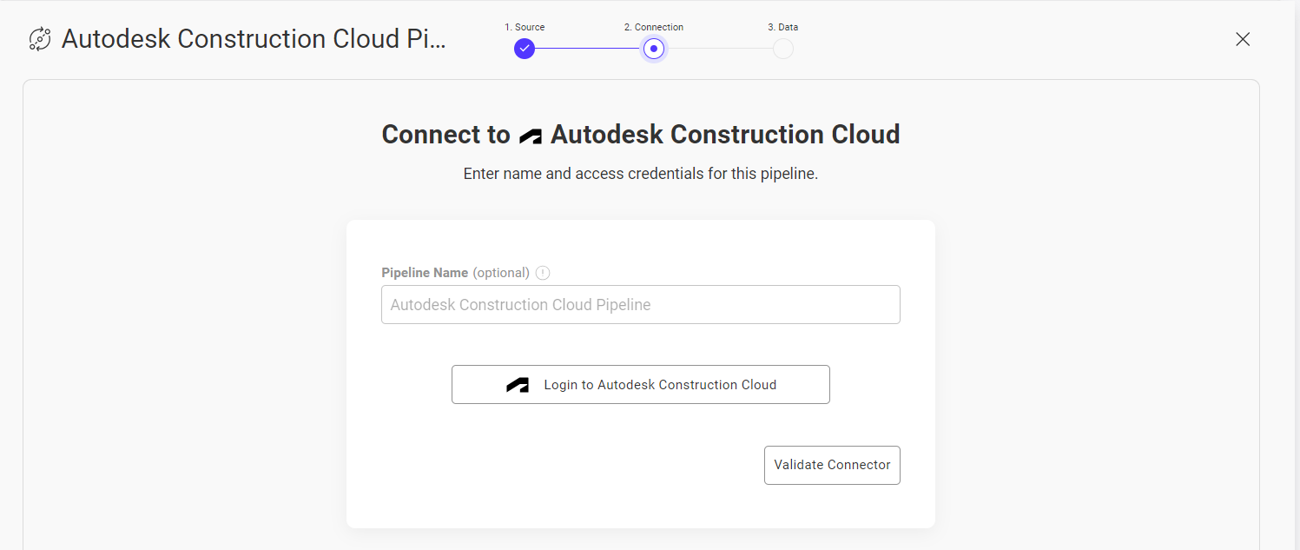1300x550 pixels.
Task: Click the progress line between Connection and Data
Action: 719,49
